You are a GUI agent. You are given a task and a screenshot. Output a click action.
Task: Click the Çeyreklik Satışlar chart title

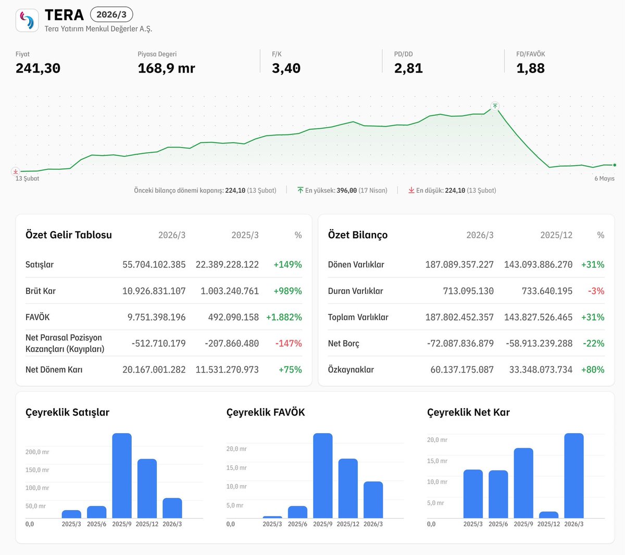(67, 412)
